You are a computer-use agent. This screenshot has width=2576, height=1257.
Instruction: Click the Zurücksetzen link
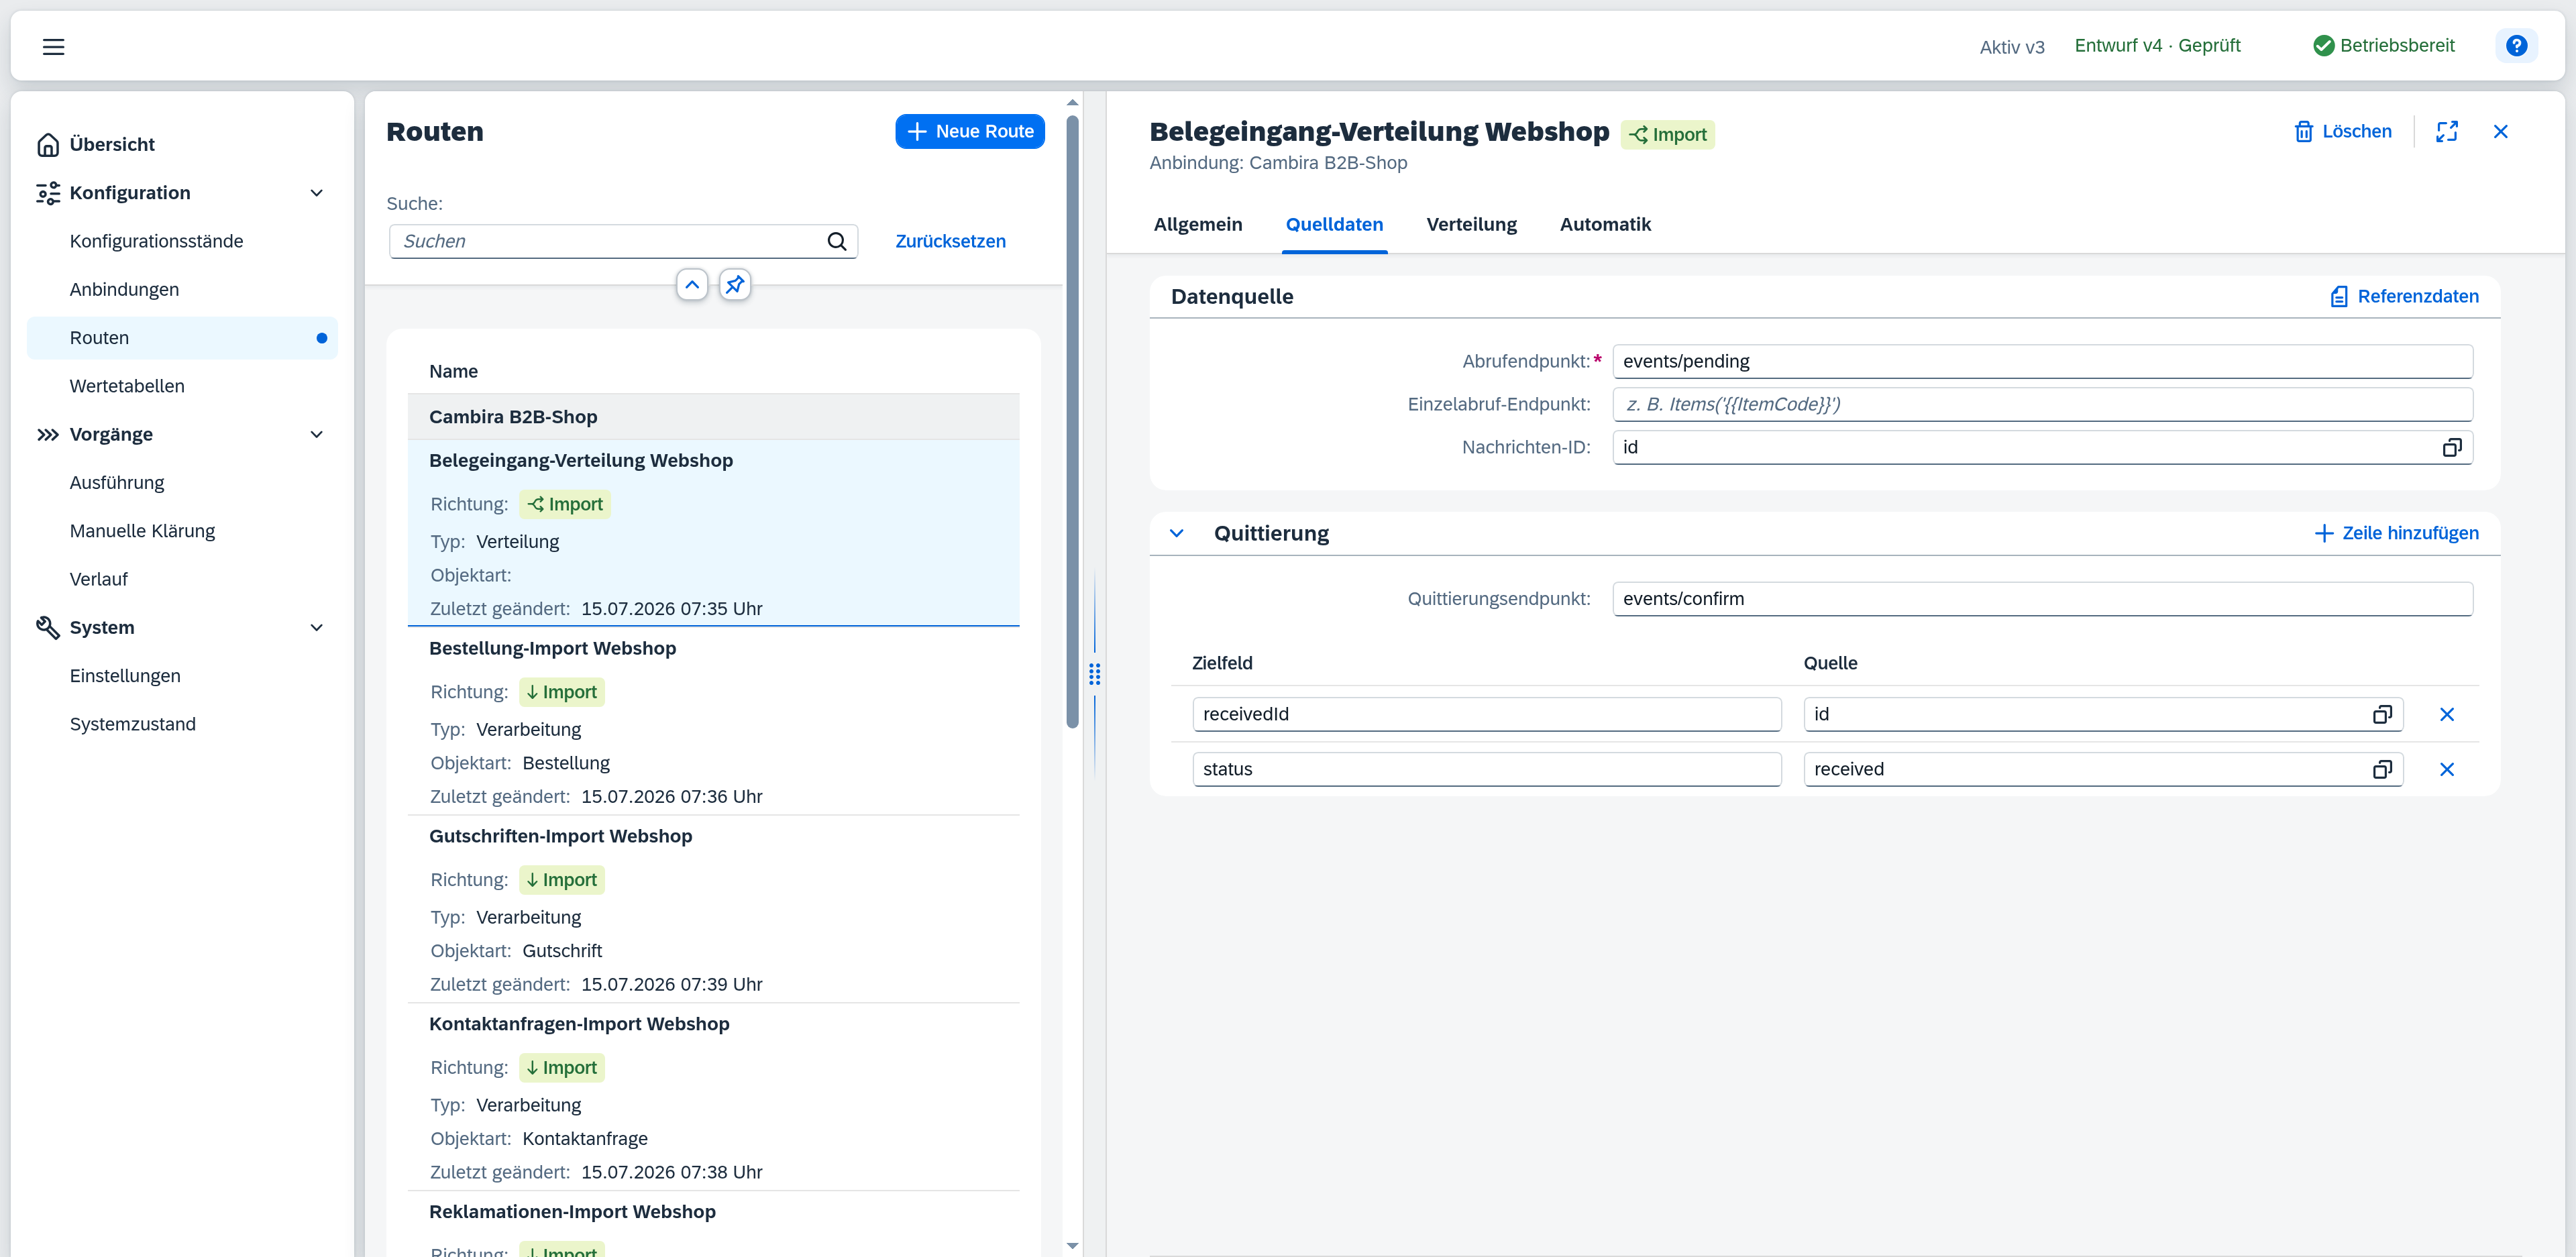(x=950, y=242)
